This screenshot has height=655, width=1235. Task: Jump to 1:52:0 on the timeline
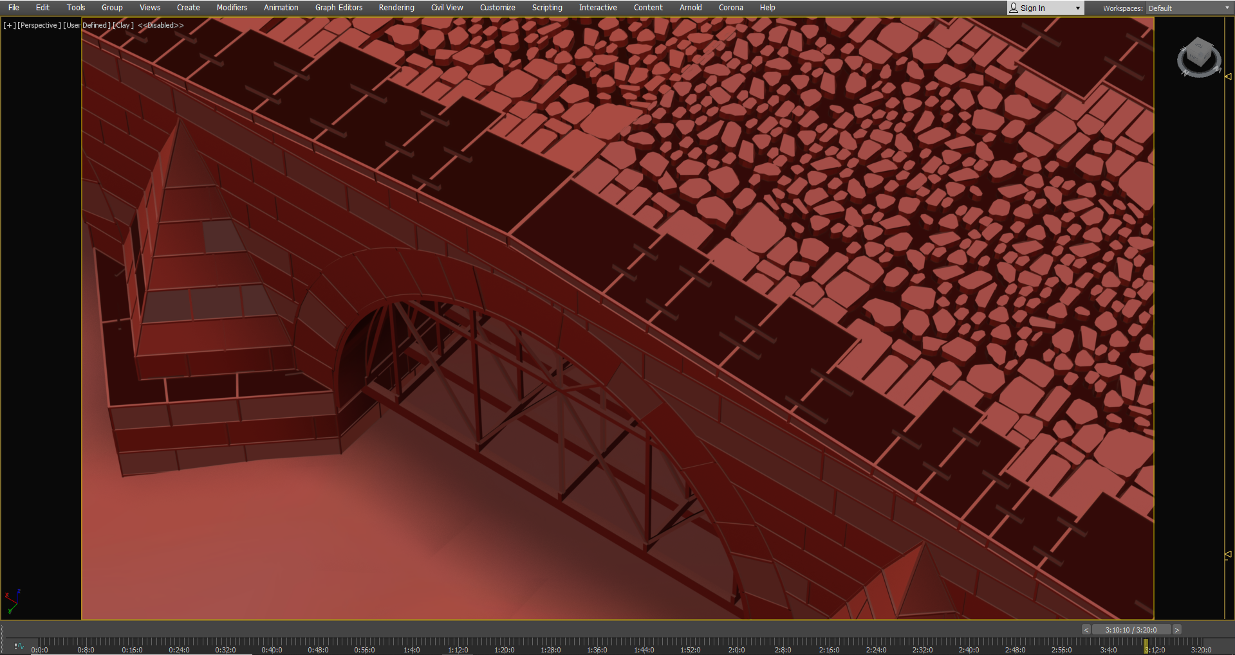pos(691,650)
